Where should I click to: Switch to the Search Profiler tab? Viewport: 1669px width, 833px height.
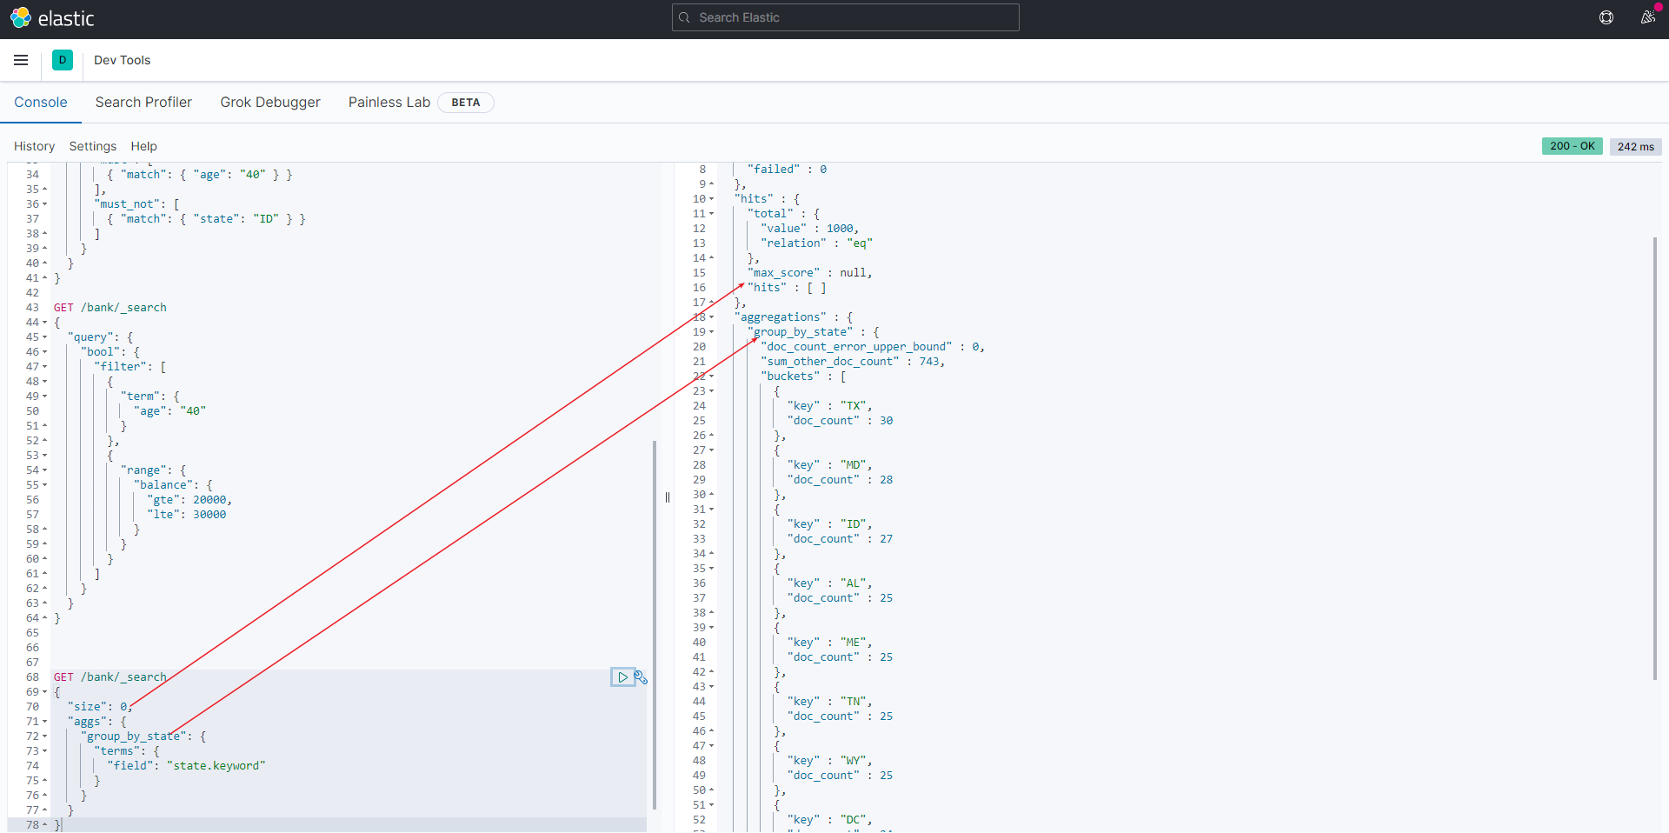click(x=143, y=103)
